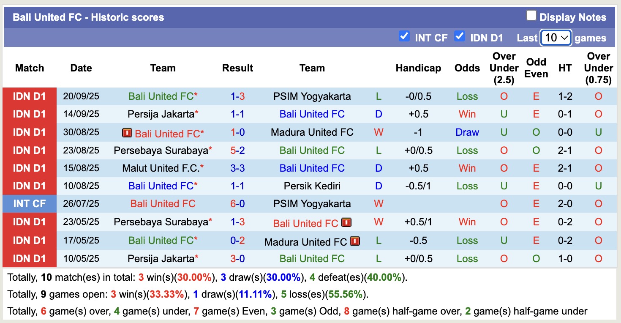Click the red card icon next to Madura United FC on 17/05
This screenshot has height=323, width=621.
click(x=355, y=241)
